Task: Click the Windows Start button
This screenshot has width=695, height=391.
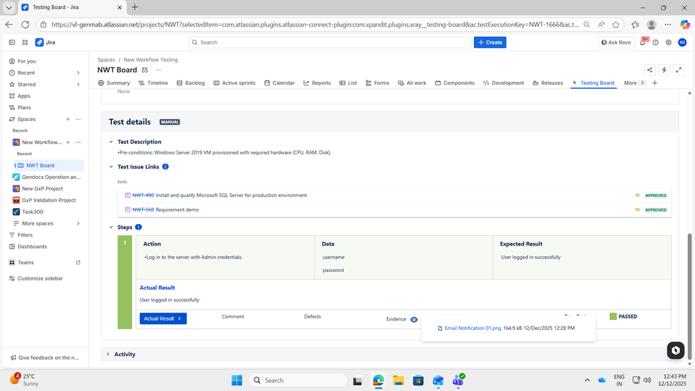Action: [237, 381]
